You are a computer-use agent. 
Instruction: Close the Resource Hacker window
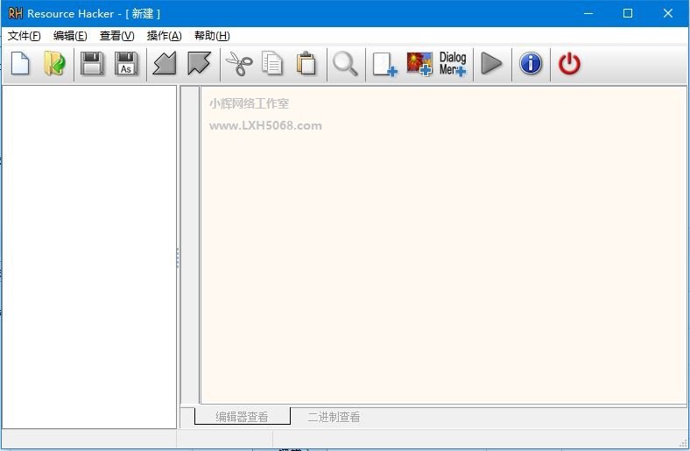668,14
